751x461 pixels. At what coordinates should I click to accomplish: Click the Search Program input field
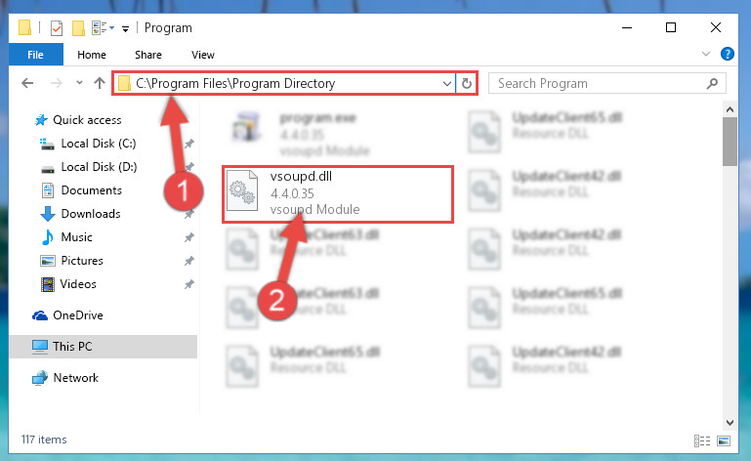coord(599,83)
